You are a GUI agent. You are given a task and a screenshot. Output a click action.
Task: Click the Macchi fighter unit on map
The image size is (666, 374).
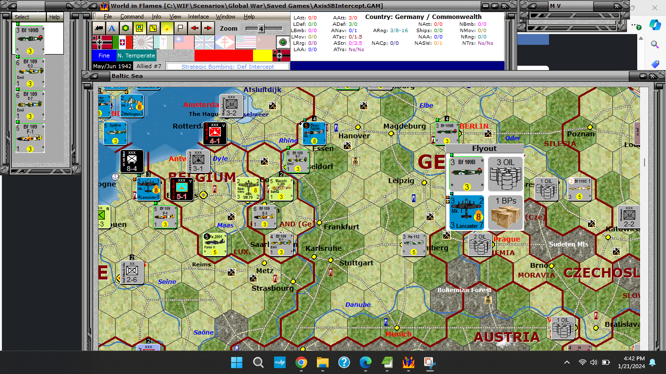[281, 189]
